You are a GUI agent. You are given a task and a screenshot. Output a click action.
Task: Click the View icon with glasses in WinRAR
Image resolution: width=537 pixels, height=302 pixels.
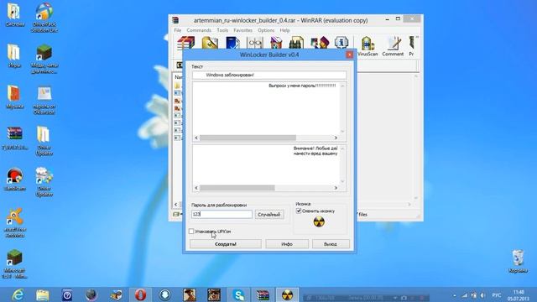click(255, 43)
